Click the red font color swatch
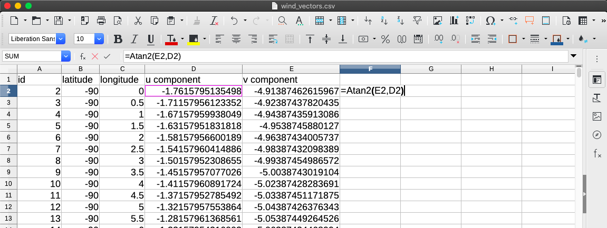The height and width of the screenshot is (228, 607). [171, 39]
